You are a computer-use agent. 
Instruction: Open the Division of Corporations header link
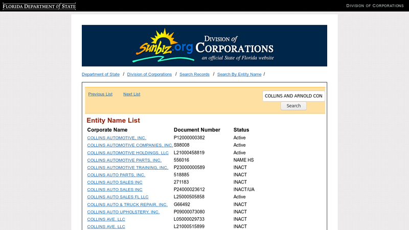[375, 6]
